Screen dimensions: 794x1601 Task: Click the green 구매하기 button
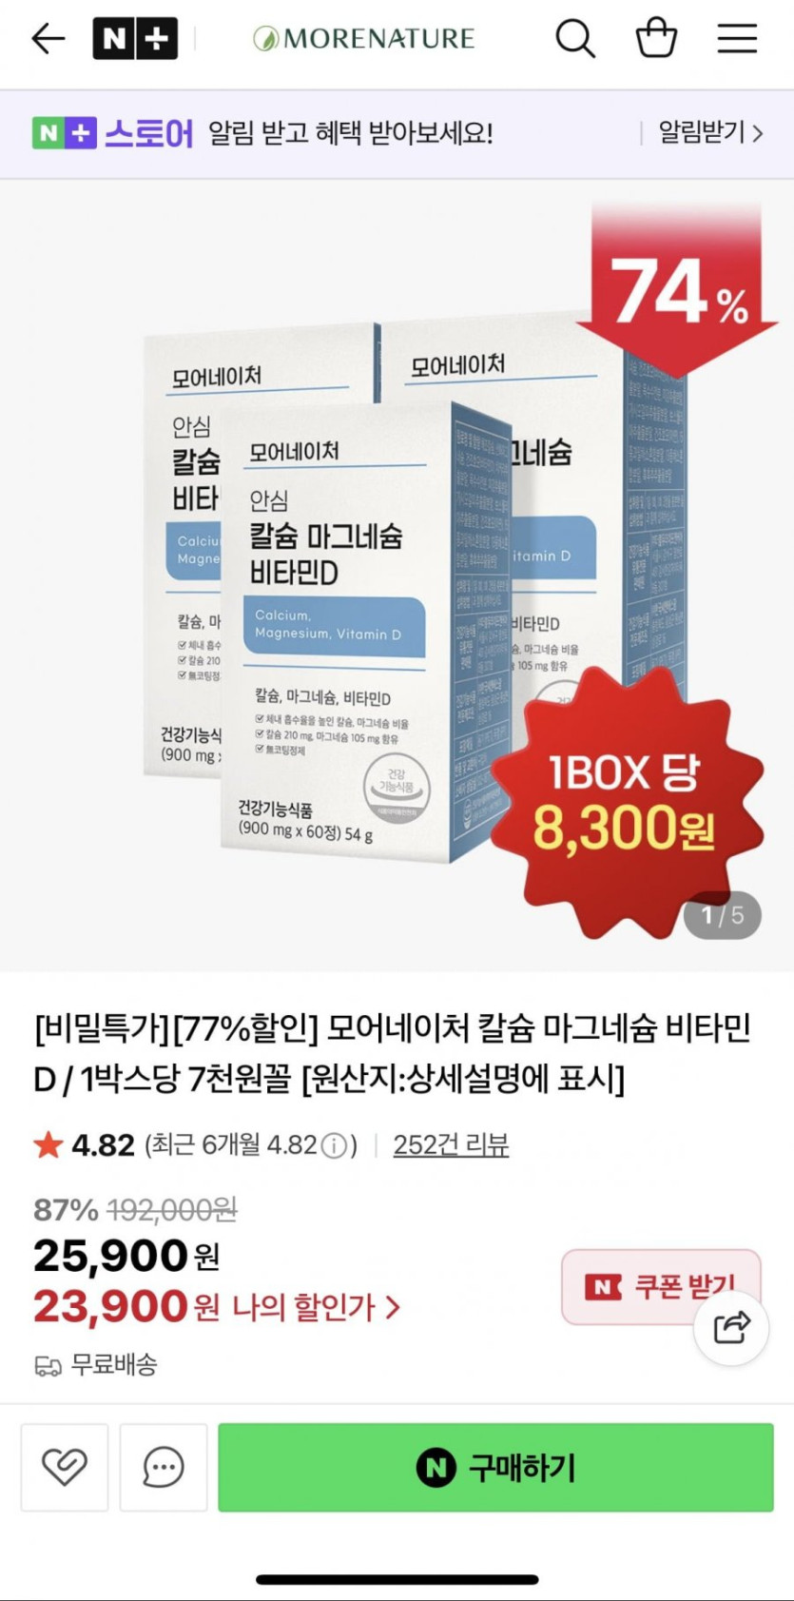pyautogui.click(x=495, y=1467)
